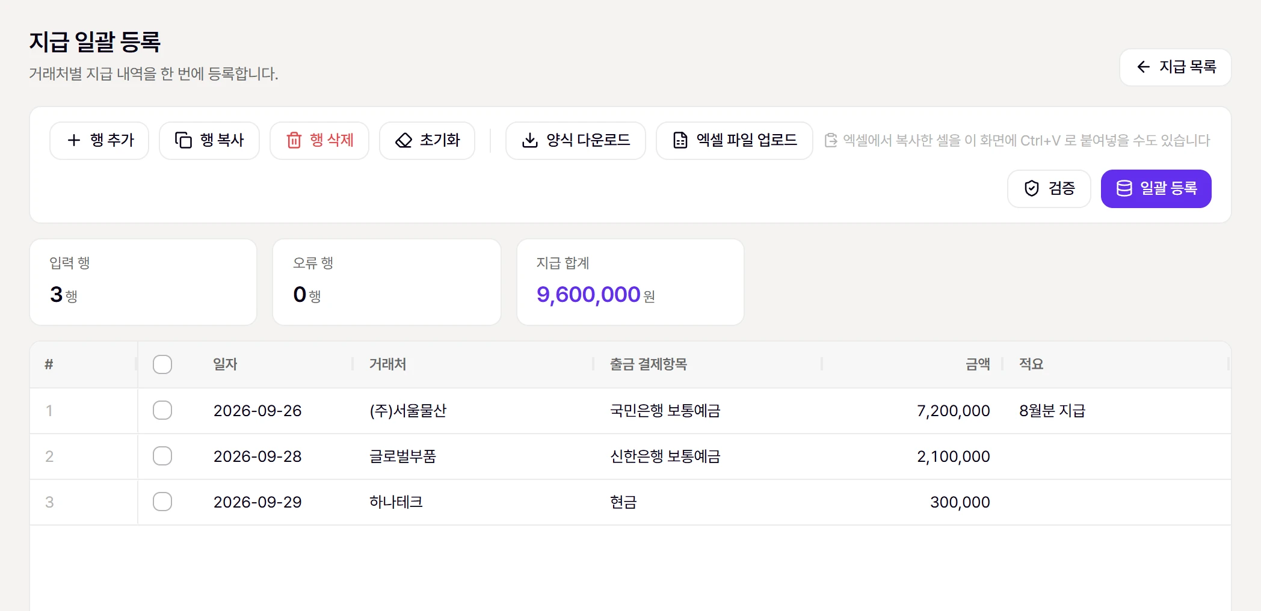Click the # column header
This screenshot has width=1261, height=611.
49,364
